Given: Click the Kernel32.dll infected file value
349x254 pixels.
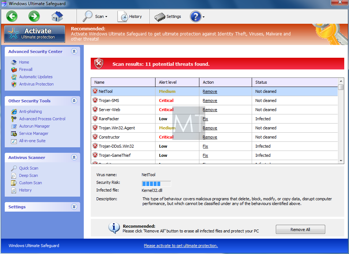Looking at the screenshot, I should click(x=152, y=190).
